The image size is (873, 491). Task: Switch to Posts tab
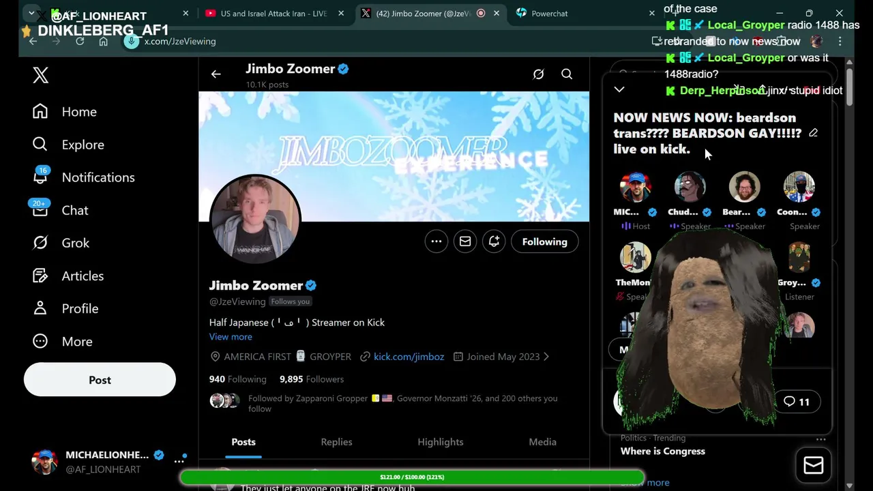pyautogui.click(x=243, y=442)
